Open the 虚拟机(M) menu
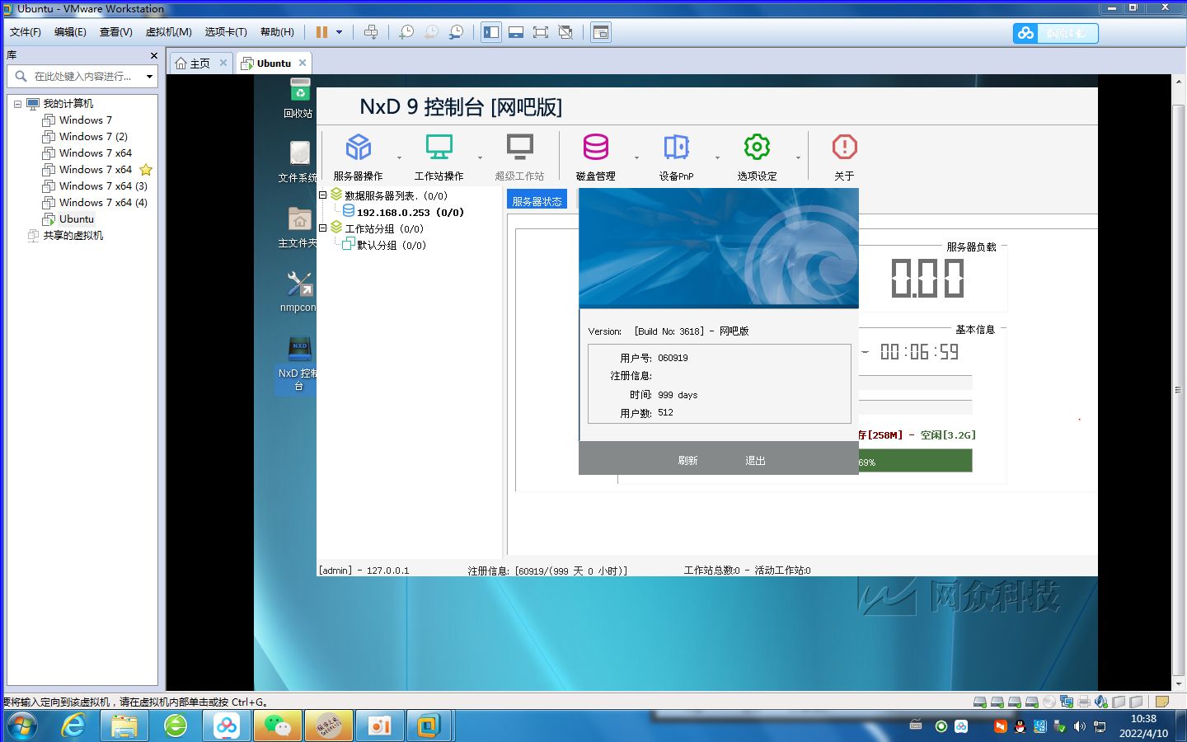This screenshot has width=1187, height=742. (169, 32)
